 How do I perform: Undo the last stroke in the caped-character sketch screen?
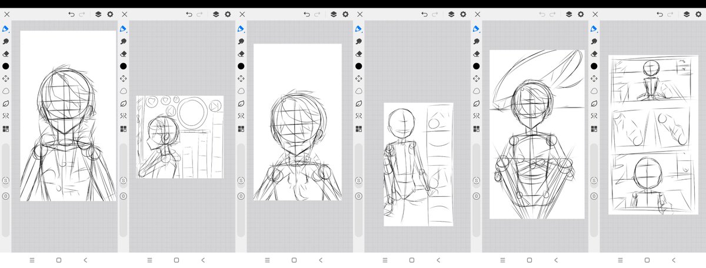pyautogui.click(x=71, y=14)
